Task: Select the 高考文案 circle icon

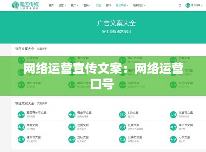Action: pyautogui.click(x=21, y=127)
